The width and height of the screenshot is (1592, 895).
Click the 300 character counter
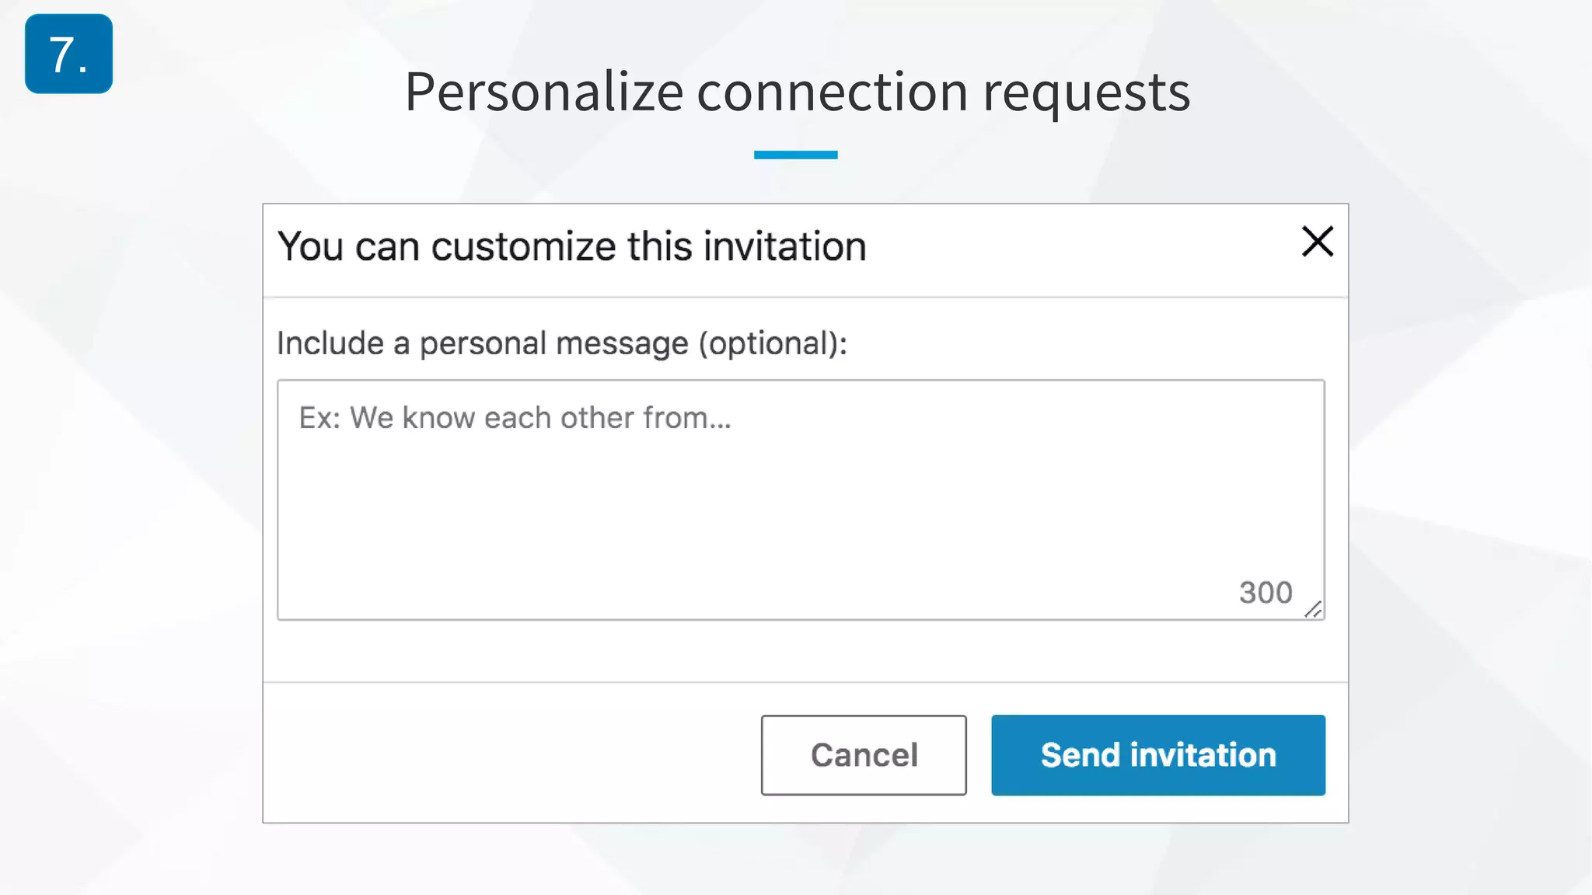pyautogui.click(x=1265, y=593)
